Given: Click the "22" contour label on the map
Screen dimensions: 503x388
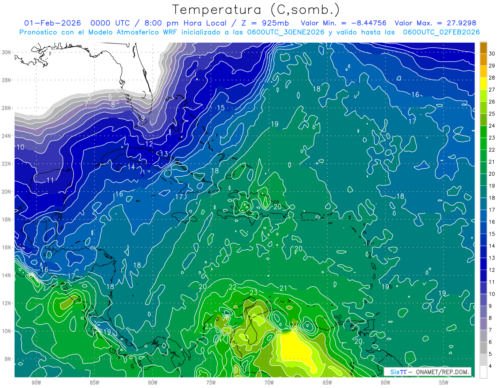Looking at the screenshot, I should (x=233, y=287).
